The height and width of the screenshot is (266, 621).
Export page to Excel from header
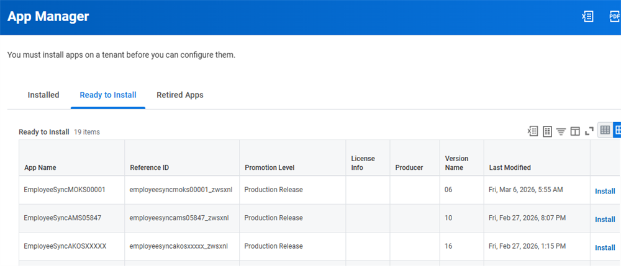coord(587,17)
